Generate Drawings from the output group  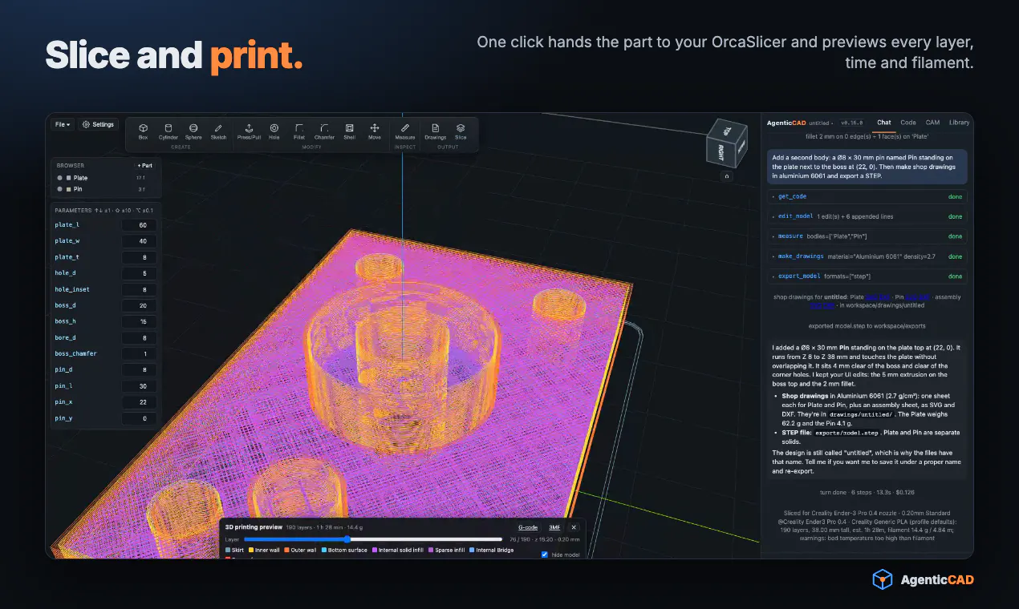[435, 131]
